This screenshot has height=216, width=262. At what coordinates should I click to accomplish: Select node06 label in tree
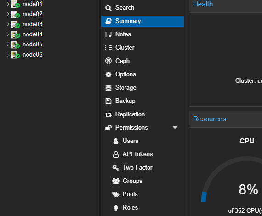click(33, 54)
